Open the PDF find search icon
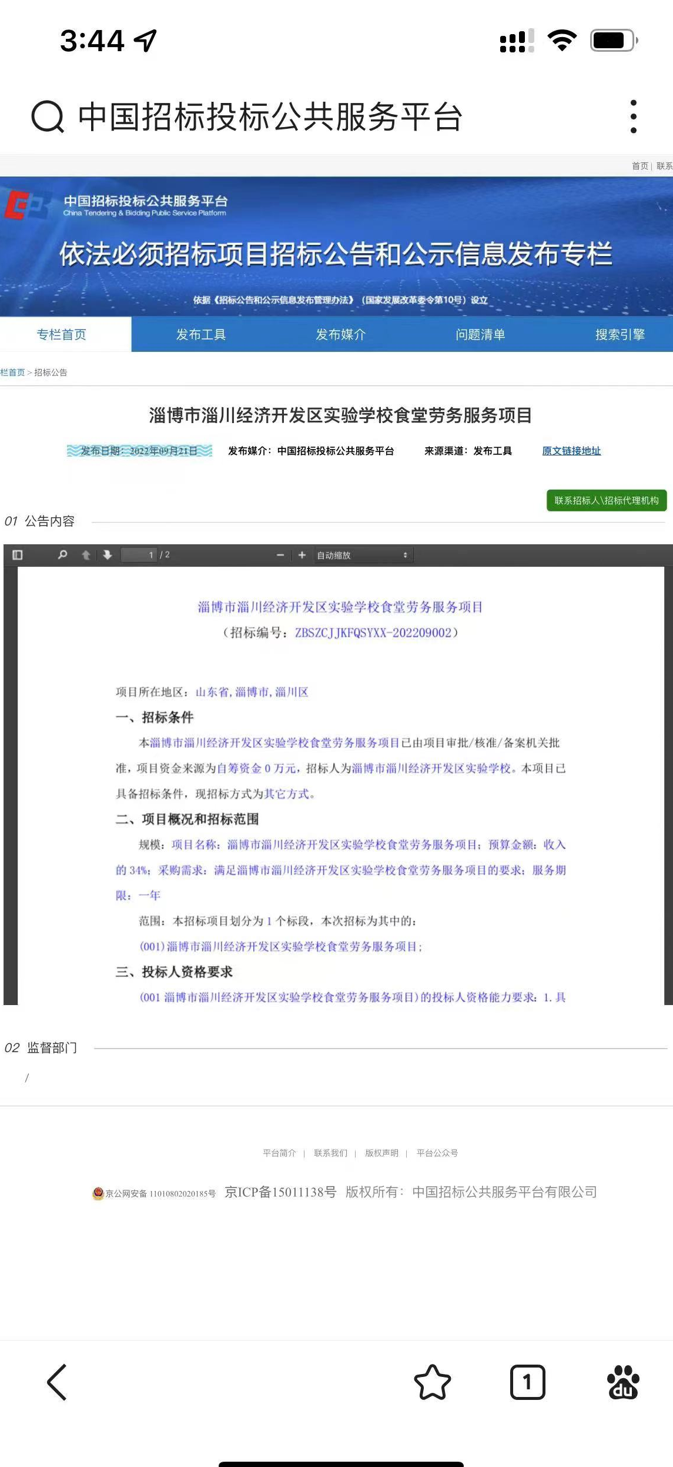The height and width of the screenshot is (1467, 673). coord(62,555)
